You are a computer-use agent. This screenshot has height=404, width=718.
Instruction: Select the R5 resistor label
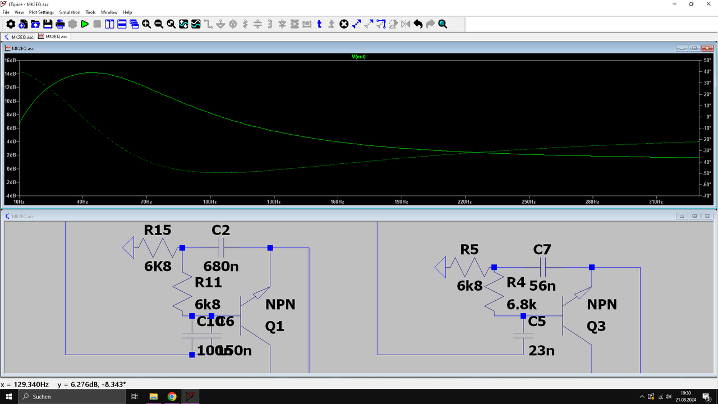[x=470, y=249]
